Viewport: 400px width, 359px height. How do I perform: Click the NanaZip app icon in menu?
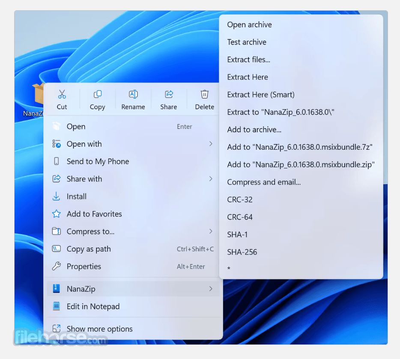[x=56, y=289]
